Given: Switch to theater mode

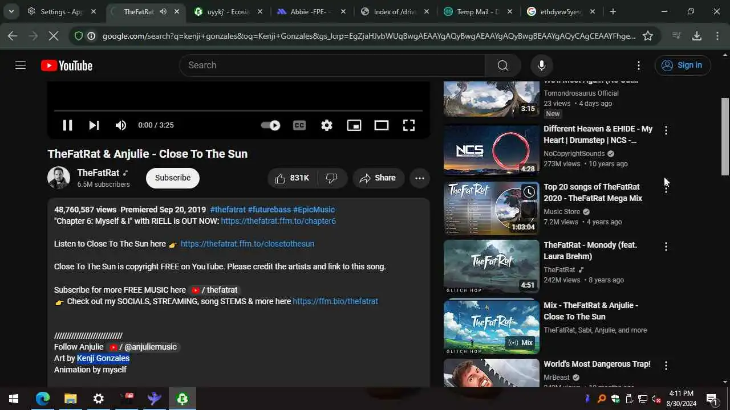Looking at the screenshot, I should pyautogui.click(x=382, y=125).
